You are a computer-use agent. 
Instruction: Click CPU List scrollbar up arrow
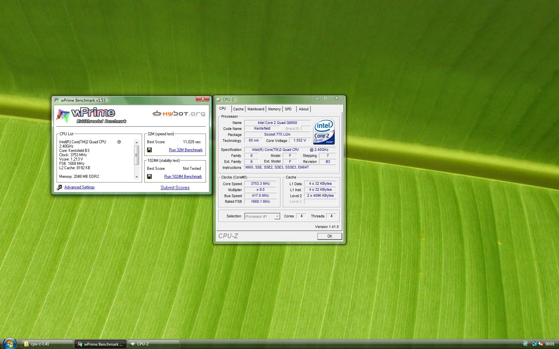[136, 142]
